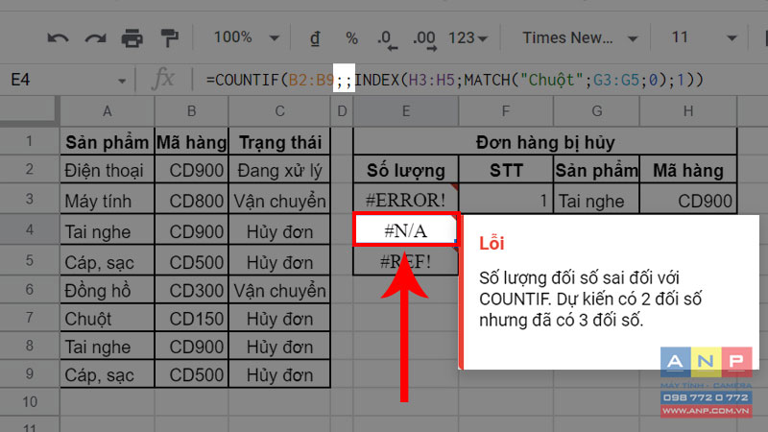Click cell 'Đang xử lý'
This screenshot has height=432, width=768.
pyautogui.click(x=279, y=171)
